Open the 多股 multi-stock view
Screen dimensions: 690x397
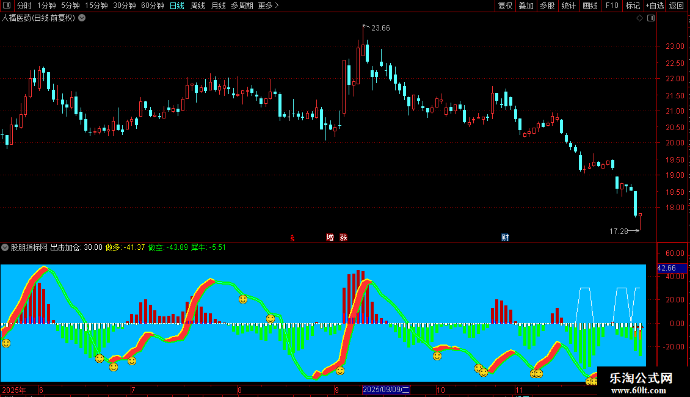[x=547, y=5]
